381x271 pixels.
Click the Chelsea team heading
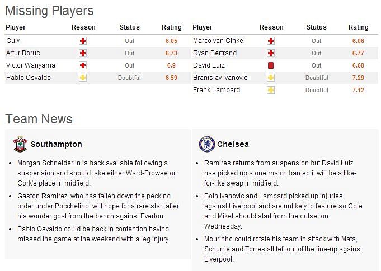pos(233,144)
